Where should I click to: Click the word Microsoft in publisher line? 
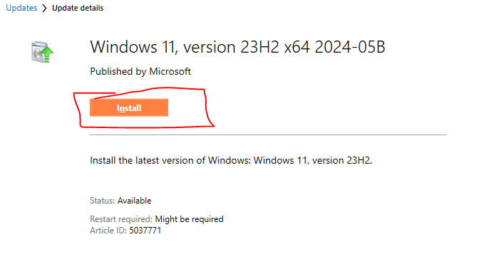click(170, 71)
